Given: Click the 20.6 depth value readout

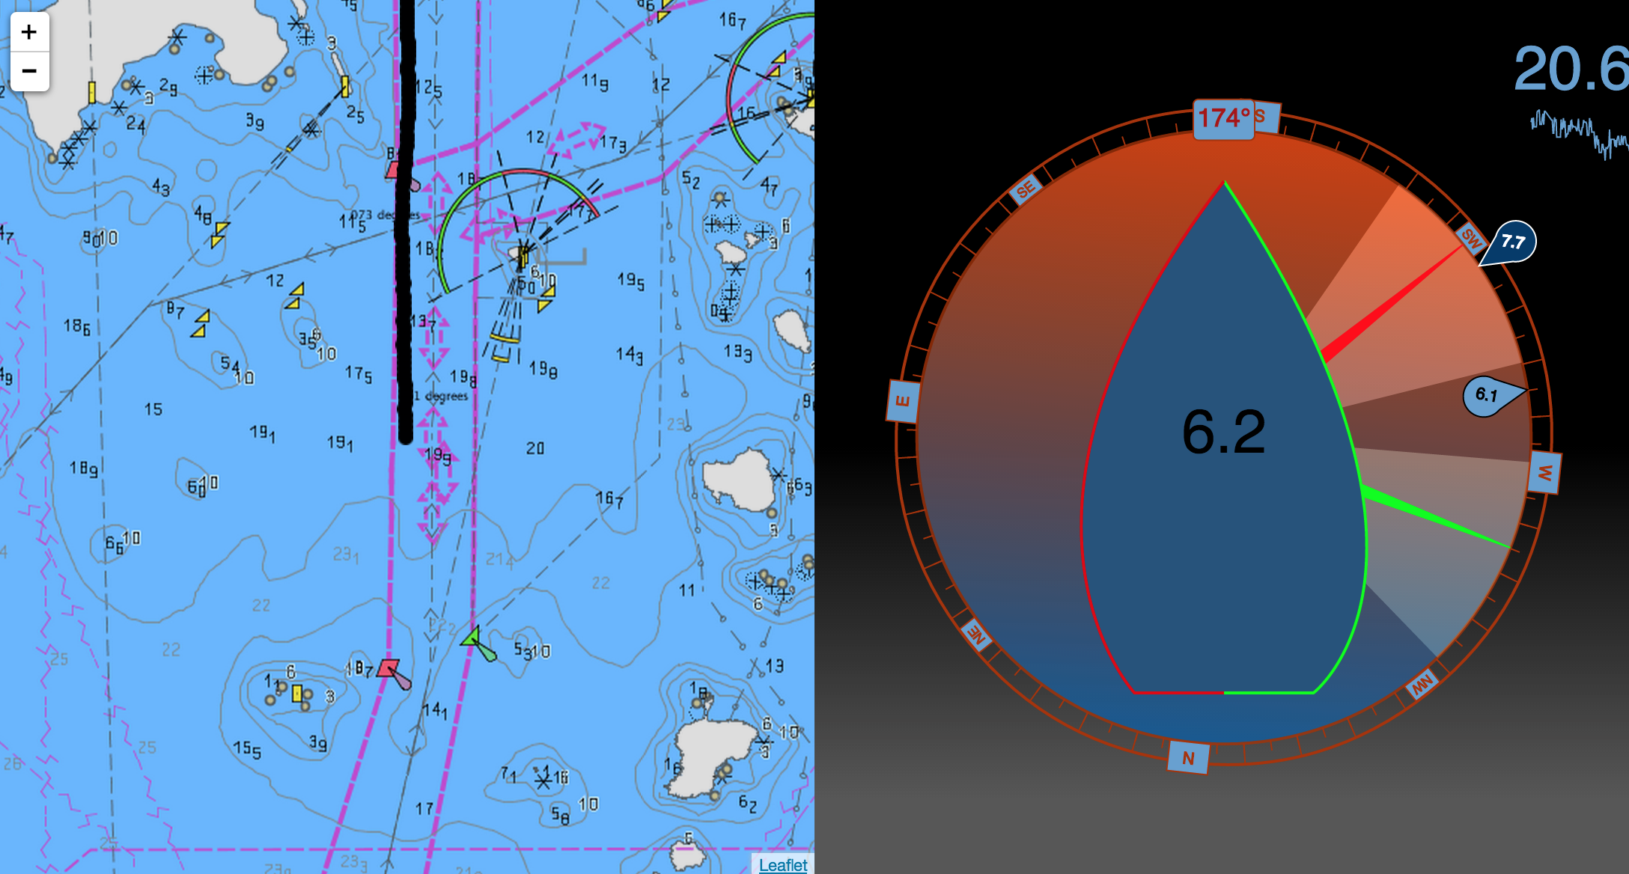Looking at the screenshot, I should 1571,69.
